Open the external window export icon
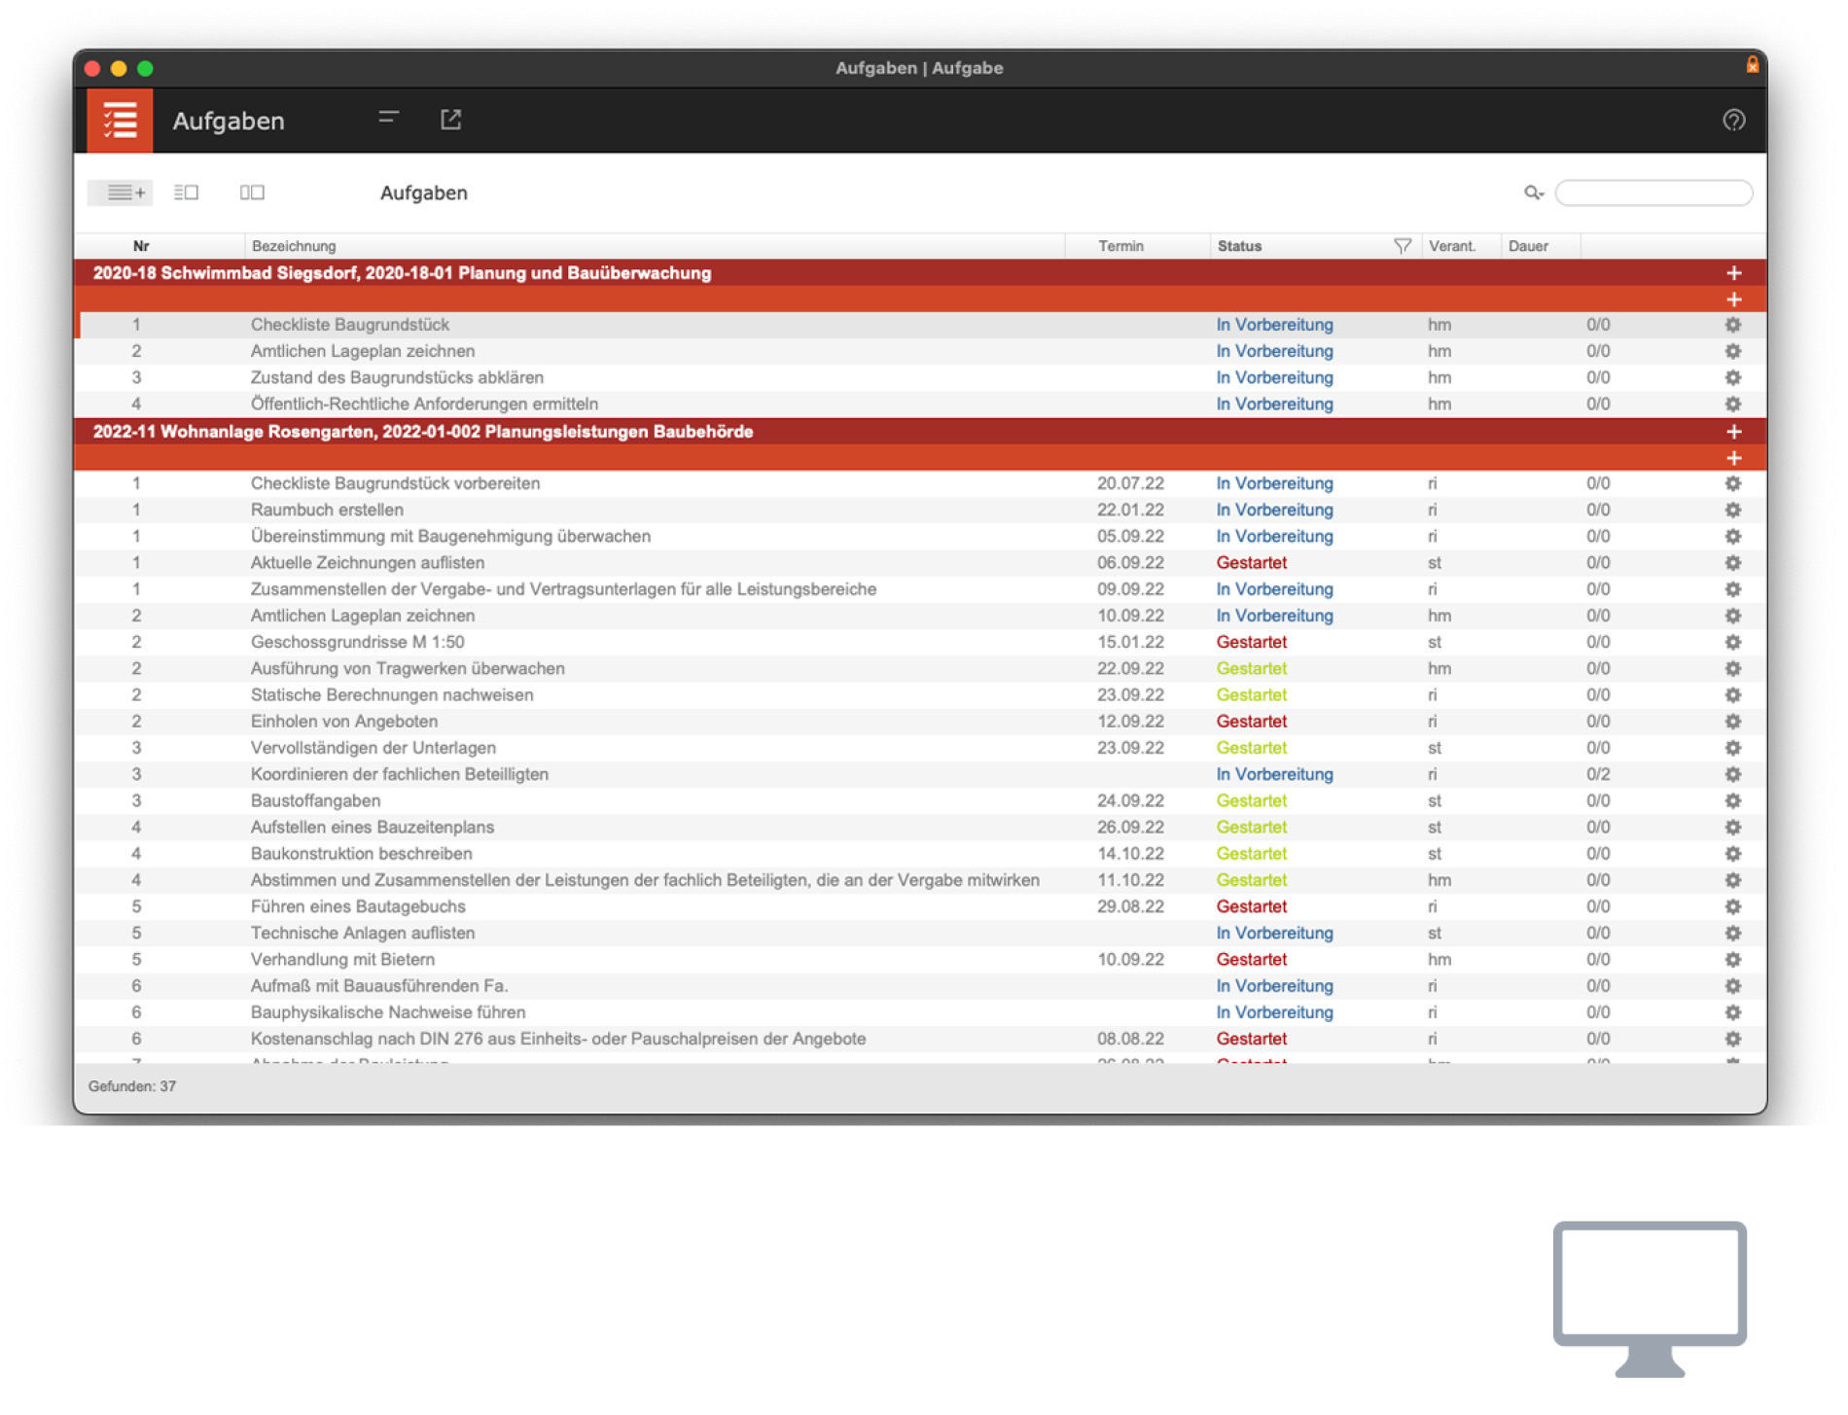 (x=450, y=120)
